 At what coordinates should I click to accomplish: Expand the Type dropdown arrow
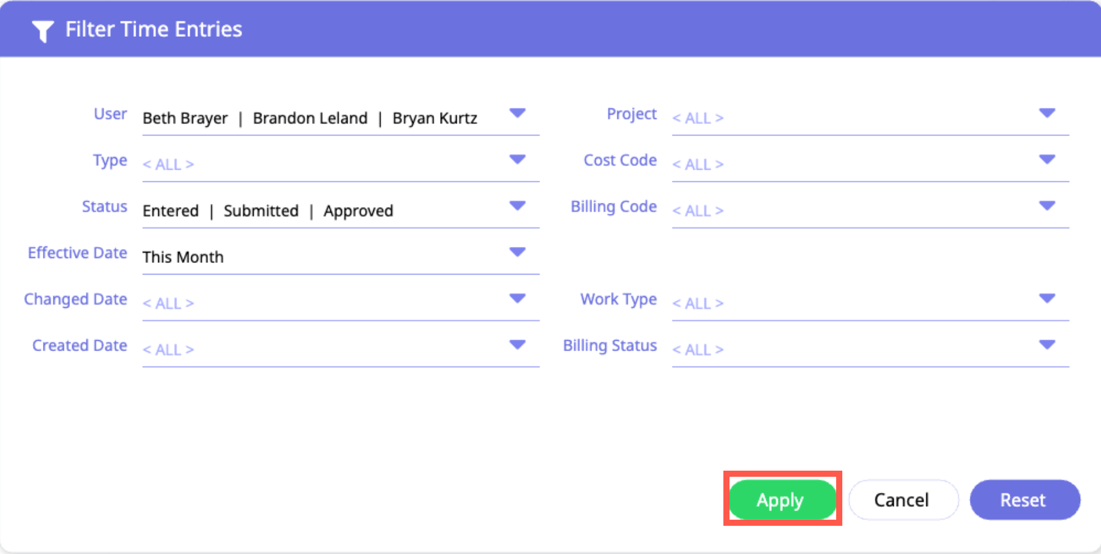click(x=517, y=160)
